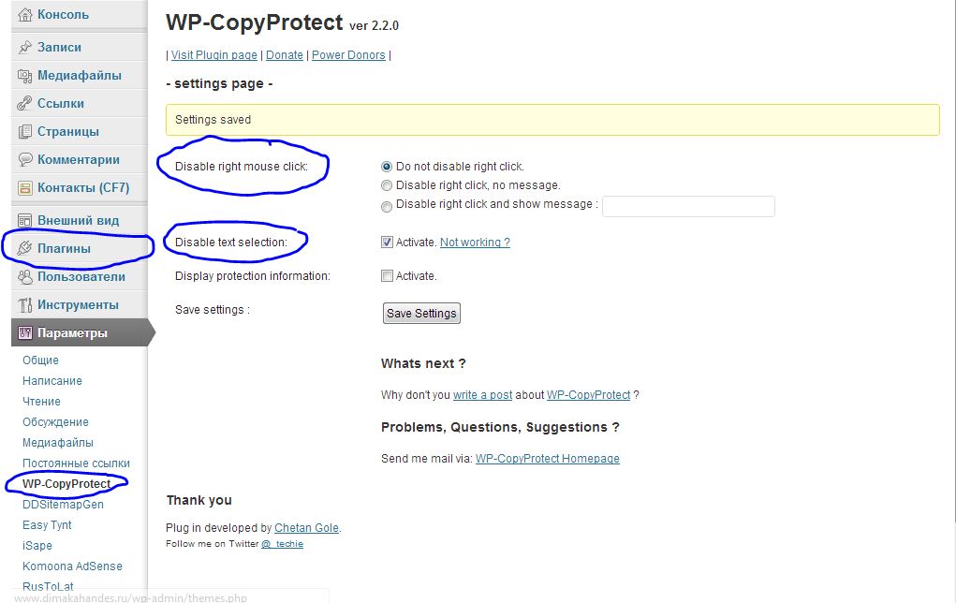Open WP-CopyProtect submenu entry

66,484
